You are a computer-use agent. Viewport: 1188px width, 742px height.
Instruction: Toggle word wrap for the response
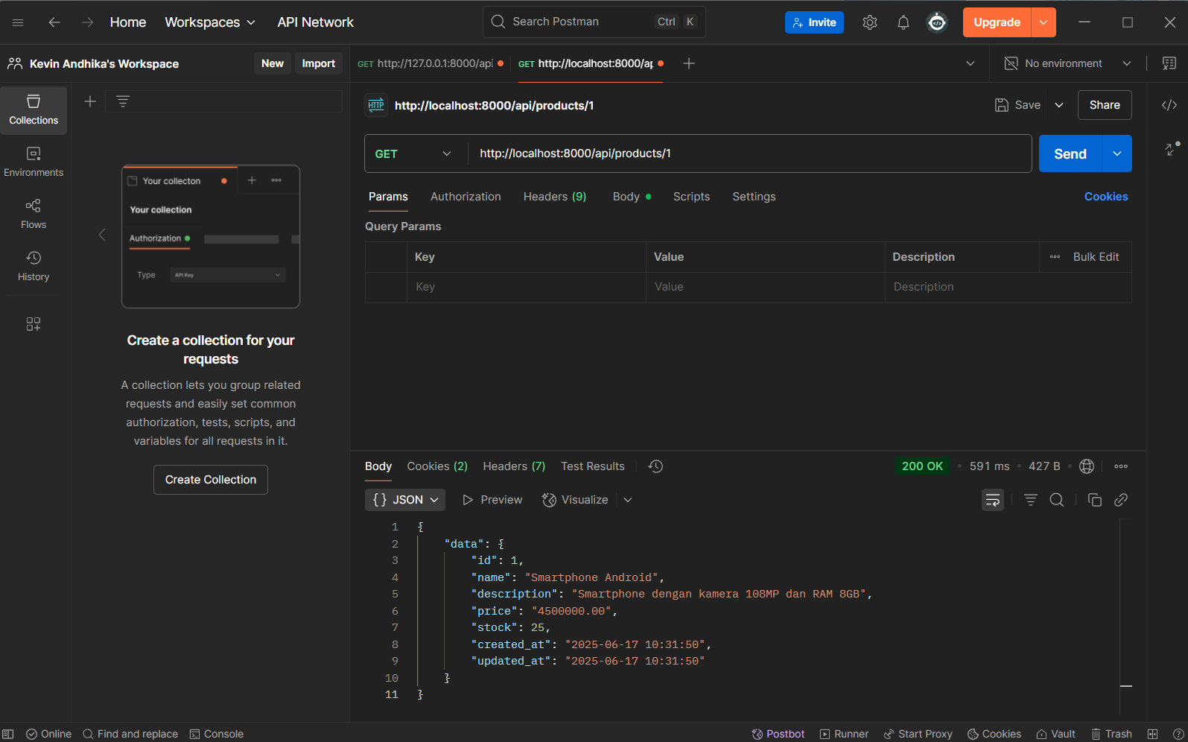(x=992, y=500)
